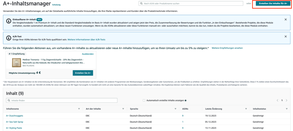293x131 pixels.
Task: Click the ASINs column header
Action: 185,109
